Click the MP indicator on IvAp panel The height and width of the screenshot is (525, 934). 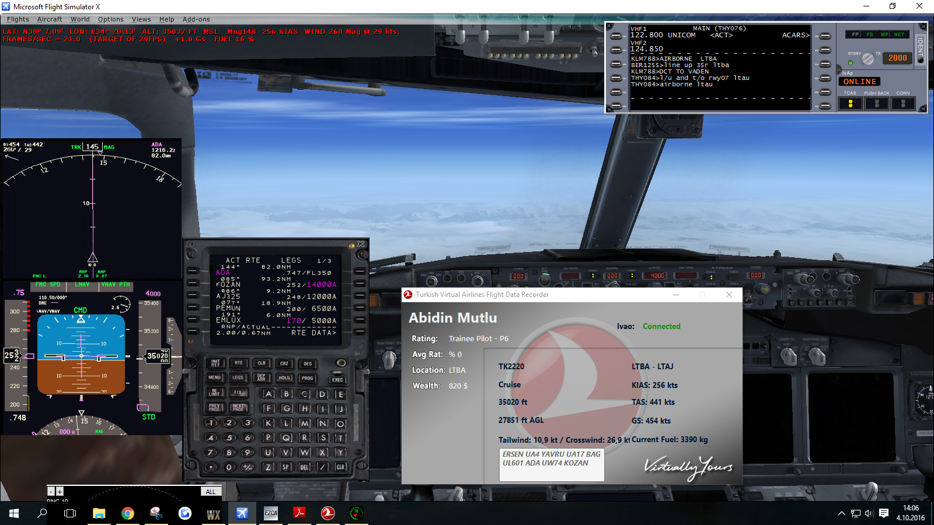[884, 34]
